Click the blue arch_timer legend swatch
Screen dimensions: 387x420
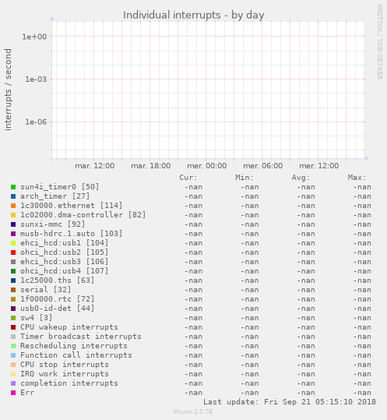[13, 196]
